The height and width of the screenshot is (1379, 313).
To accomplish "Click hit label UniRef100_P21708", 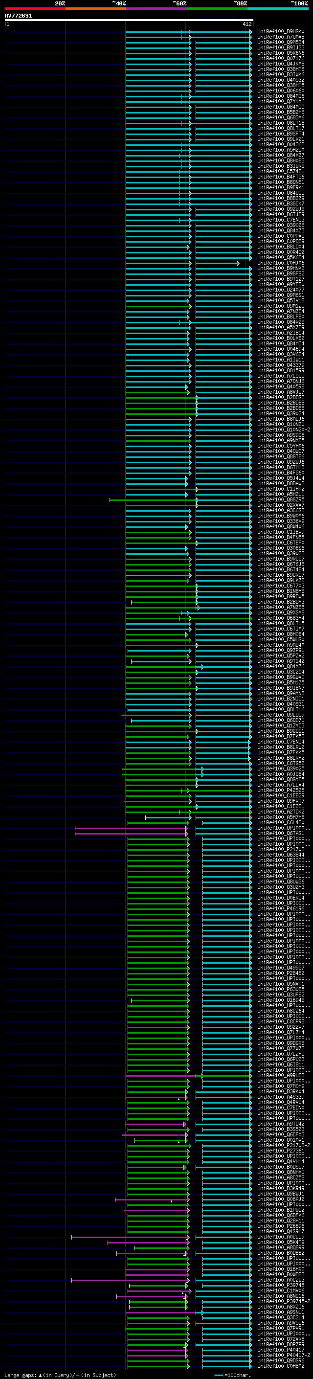I will point(281,850).
